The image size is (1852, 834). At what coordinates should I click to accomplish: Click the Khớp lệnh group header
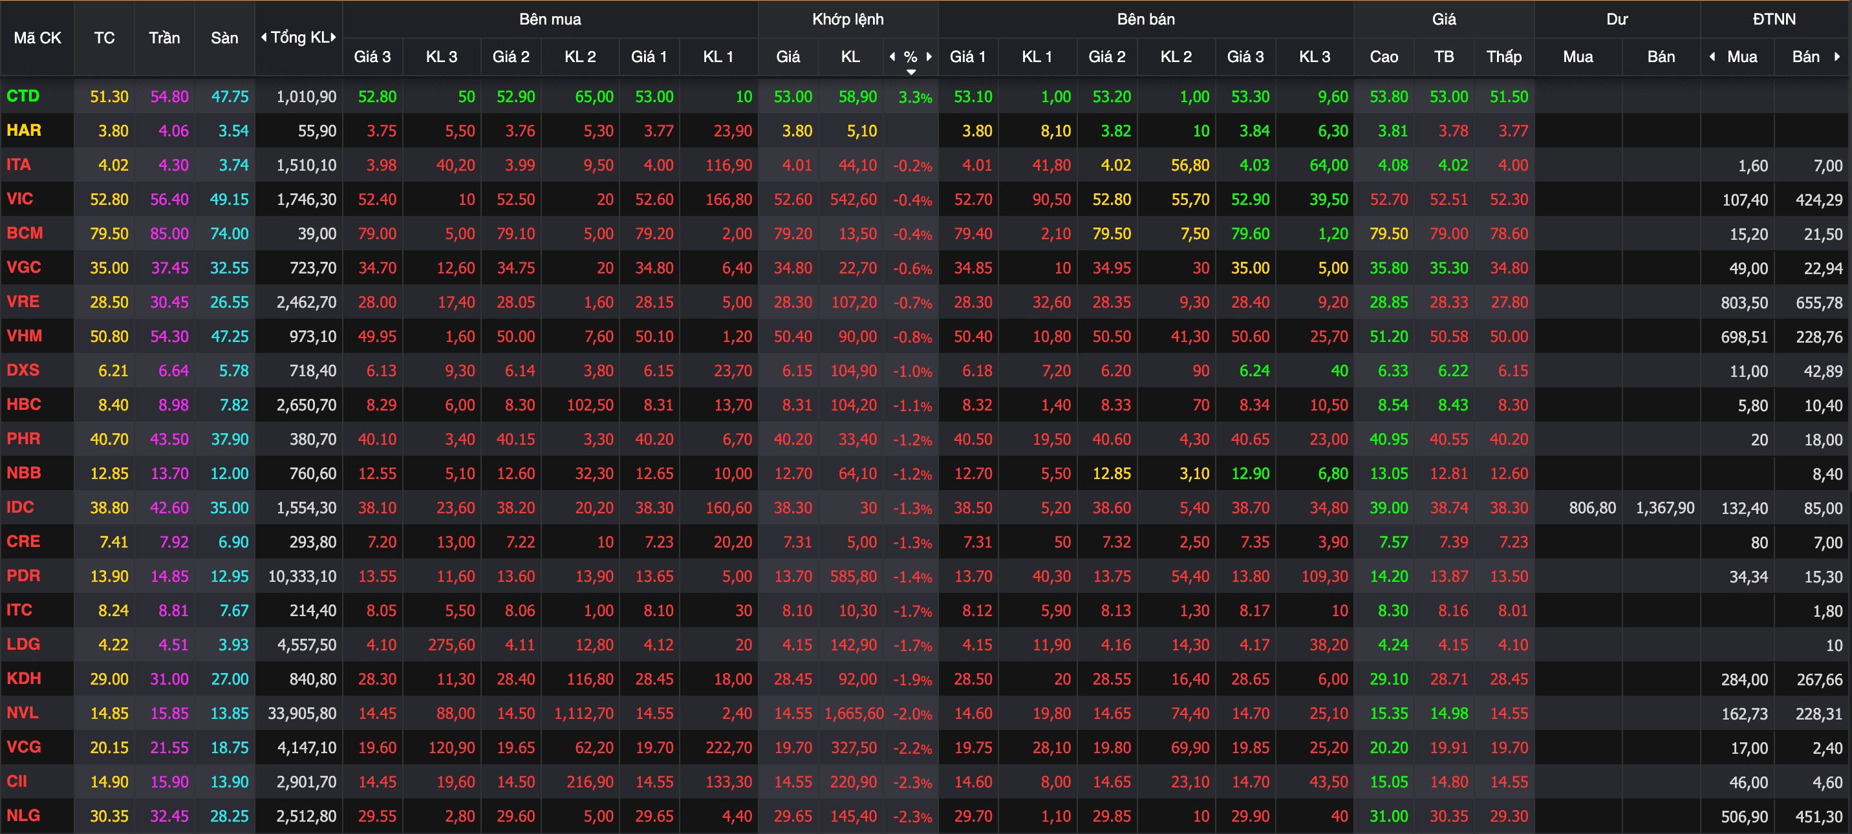pos(848,19)
